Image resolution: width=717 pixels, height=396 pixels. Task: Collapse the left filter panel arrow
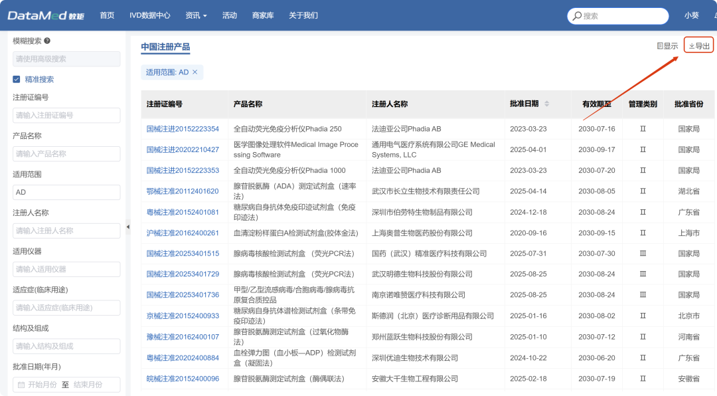pos(128,227)
